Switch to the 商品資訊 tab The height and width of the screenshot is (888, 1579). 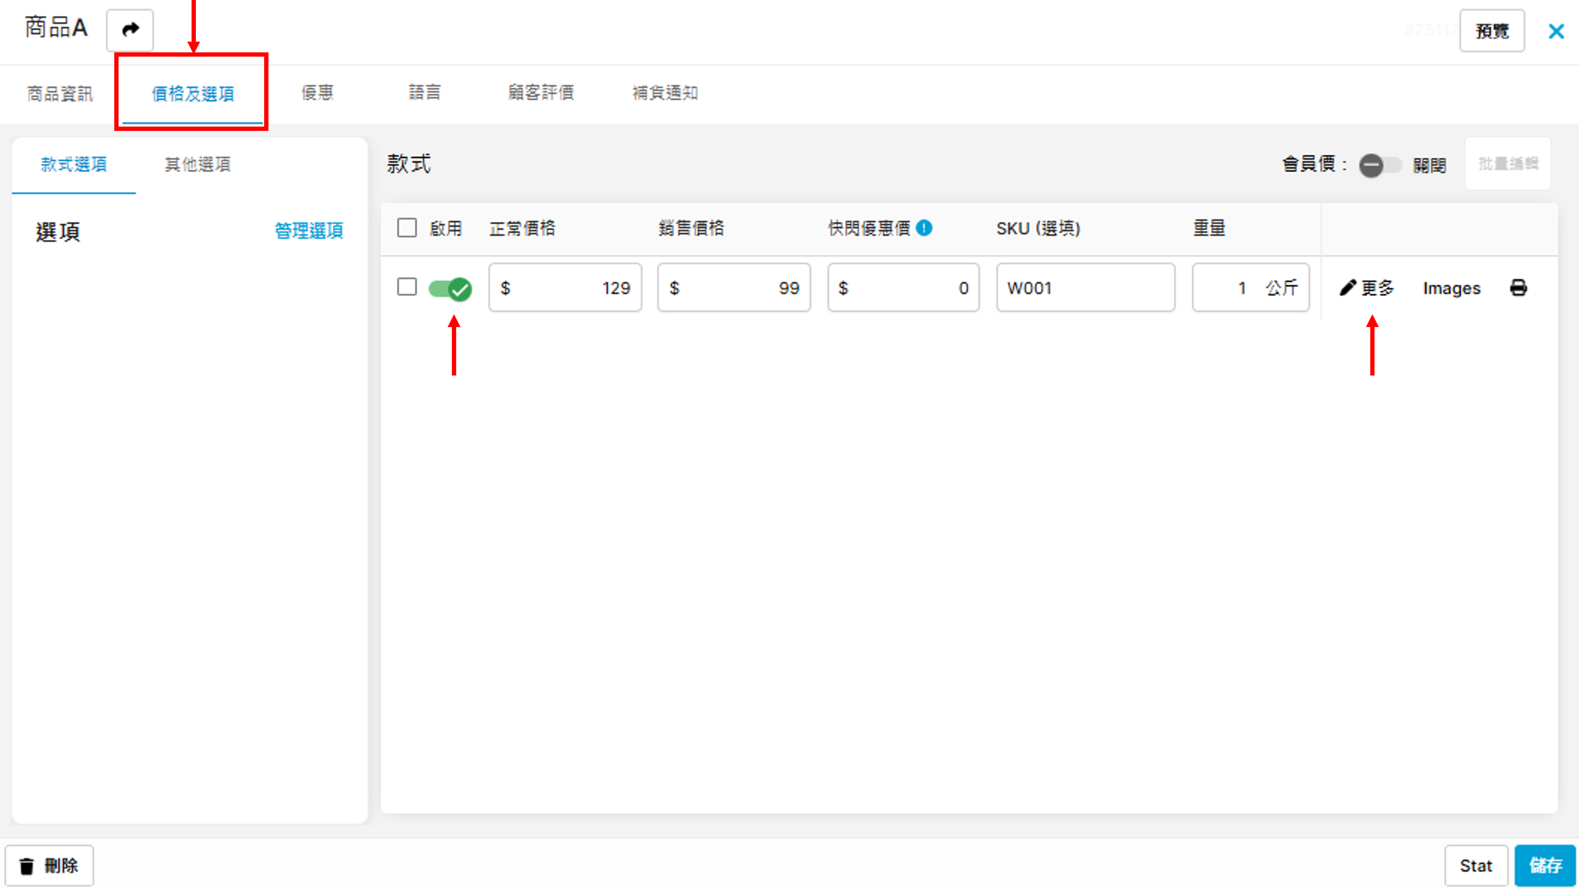[59, 94]
